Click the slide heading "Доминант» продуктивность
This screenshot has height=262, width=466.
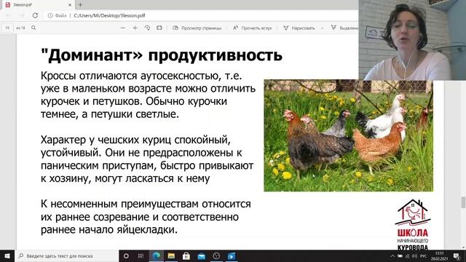(162, 55)
